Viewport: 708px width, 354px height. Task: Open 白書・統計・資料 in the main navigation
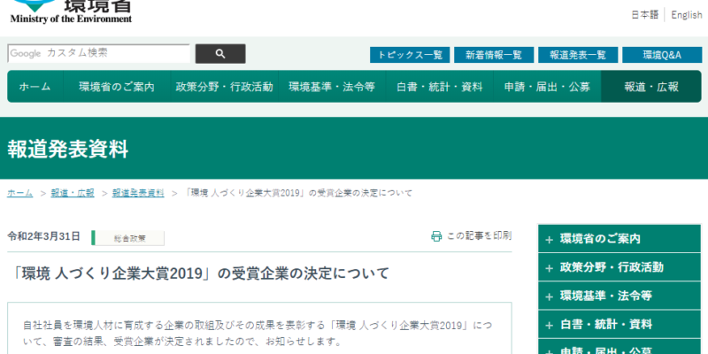tap(439, 86)
